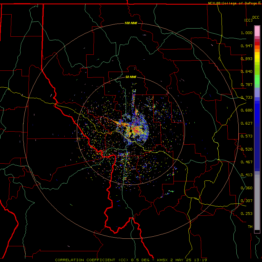This screenshot has width=262, height=262.
Task: Click the CORRELATION COEFFICIENT (CC) title text
Action: tap(92, 260)
